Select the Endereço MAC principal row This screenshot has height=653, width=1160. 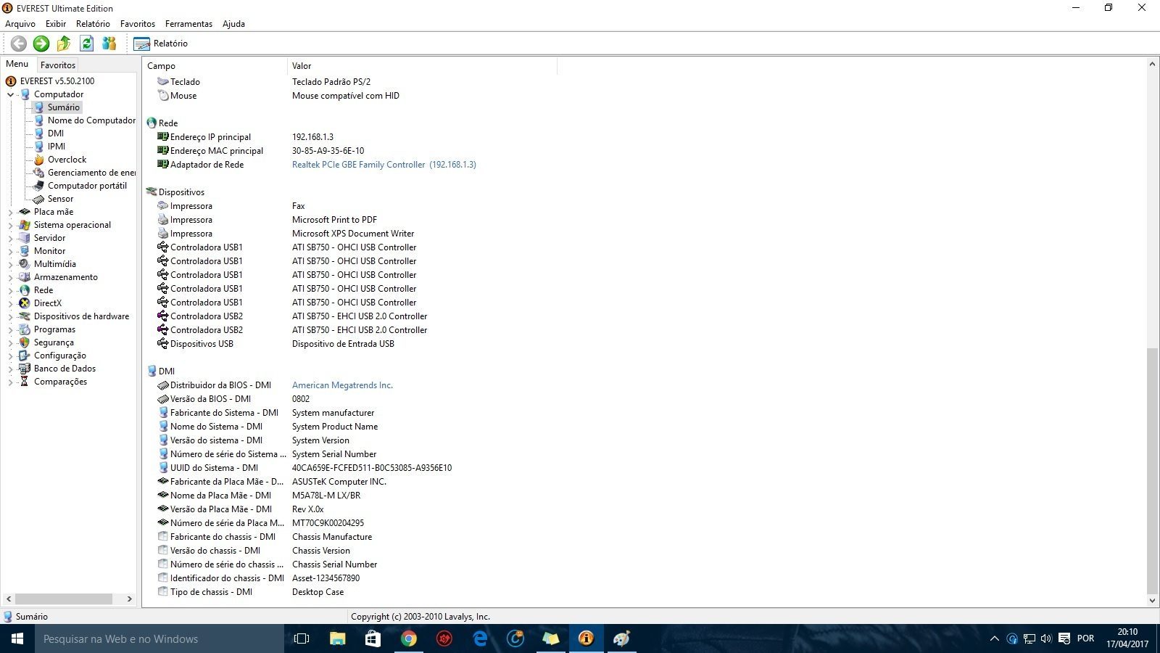pos(261,151)
